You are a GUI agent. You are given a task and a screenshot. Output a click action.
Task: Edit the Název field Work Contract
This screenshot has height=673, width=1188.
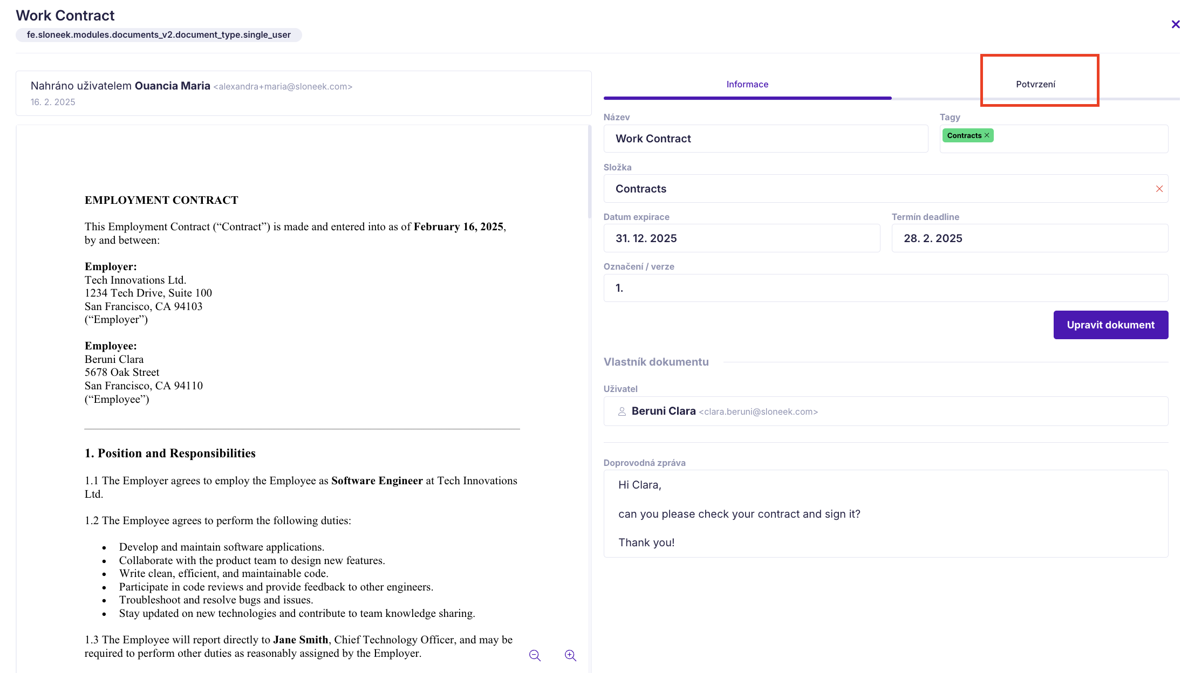tap(766, 139)
